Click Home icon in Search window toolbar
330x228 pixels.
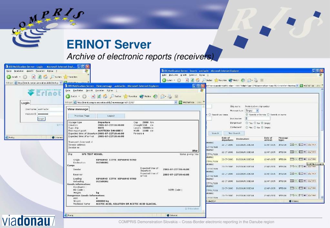coord(197,80)
